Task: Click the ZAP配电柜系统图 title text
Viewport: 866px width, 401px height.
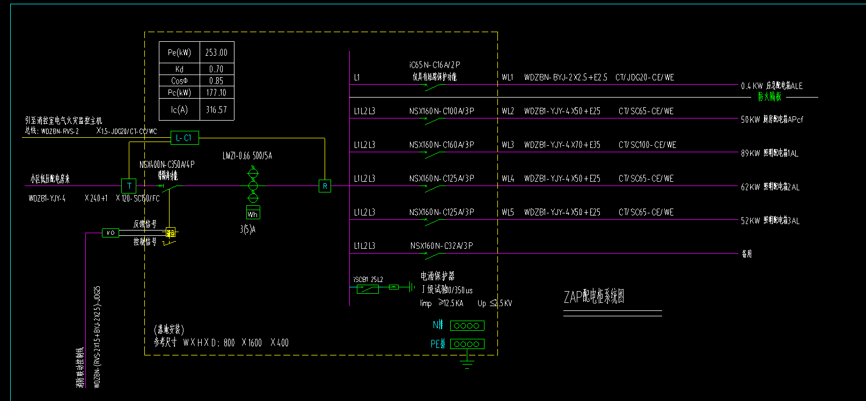Action: point(594,296)
